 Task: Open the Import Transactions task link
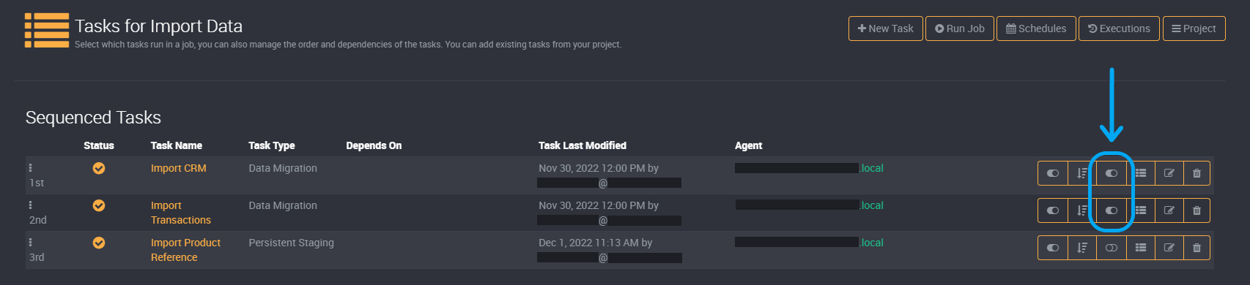[180, 213]
